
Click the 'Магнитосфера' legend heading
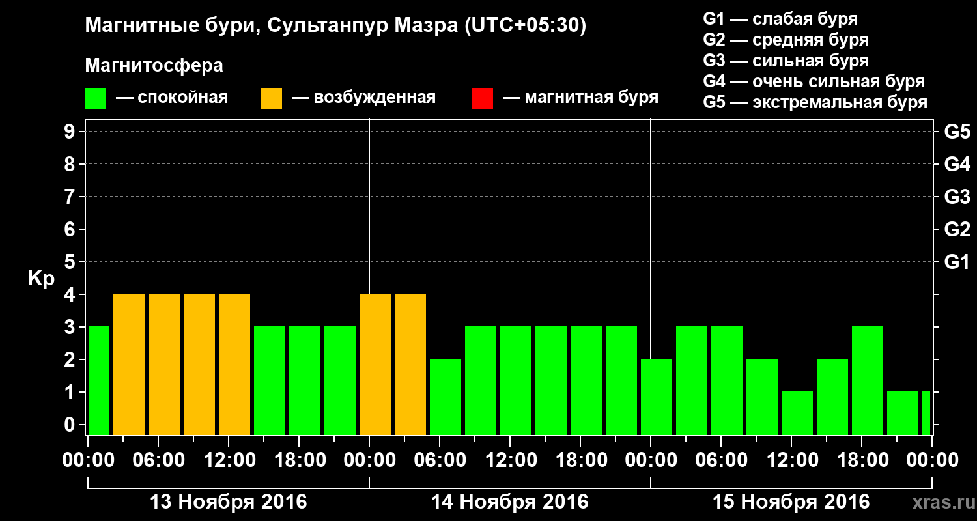(x=154, y=66)
